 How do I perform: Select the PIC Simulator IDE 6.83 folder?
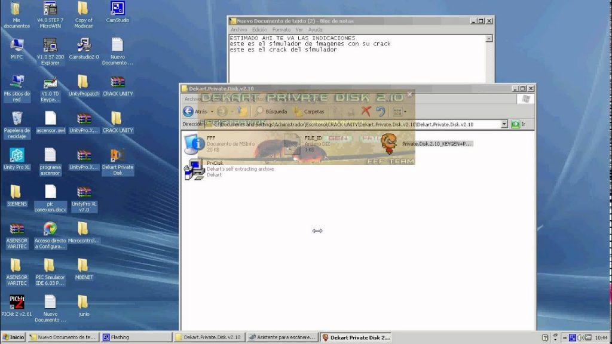tap(50, 272)
